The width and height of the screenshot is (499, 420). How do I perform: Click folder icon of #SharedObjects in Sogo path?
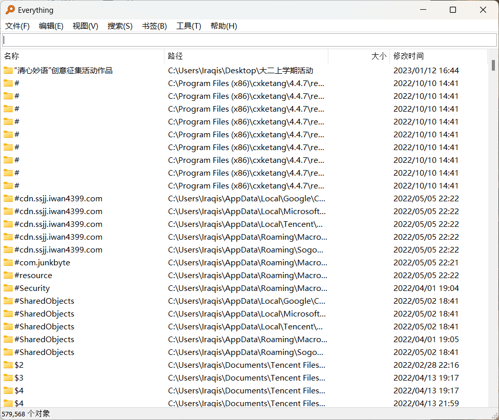[x=8, y=352]
